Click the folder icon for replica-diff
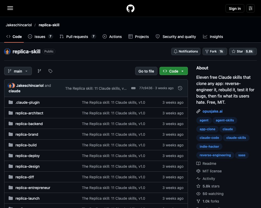Viewport: 261px width, 208px height. coord(11,177)
